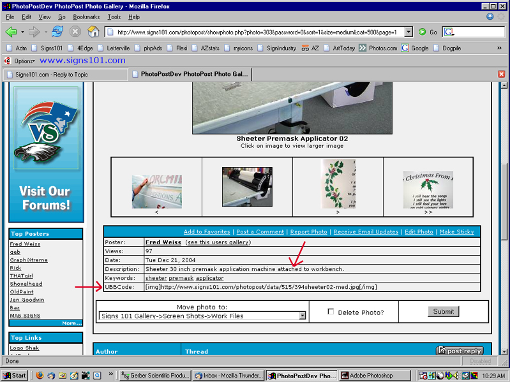
Task: Click see this users gallery link
Action: [218, 242]
